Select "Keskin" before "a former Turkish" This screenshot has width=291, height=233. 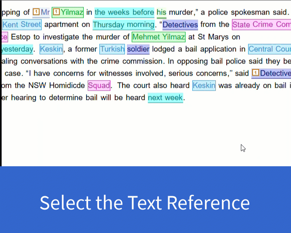point(51,49)
